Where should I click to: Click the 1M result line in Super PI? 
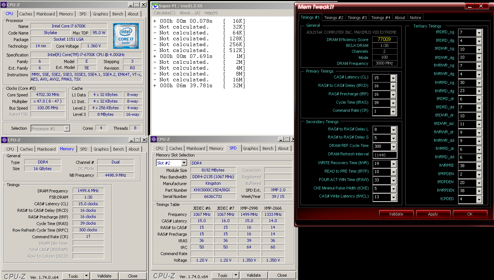coord(199,56)
